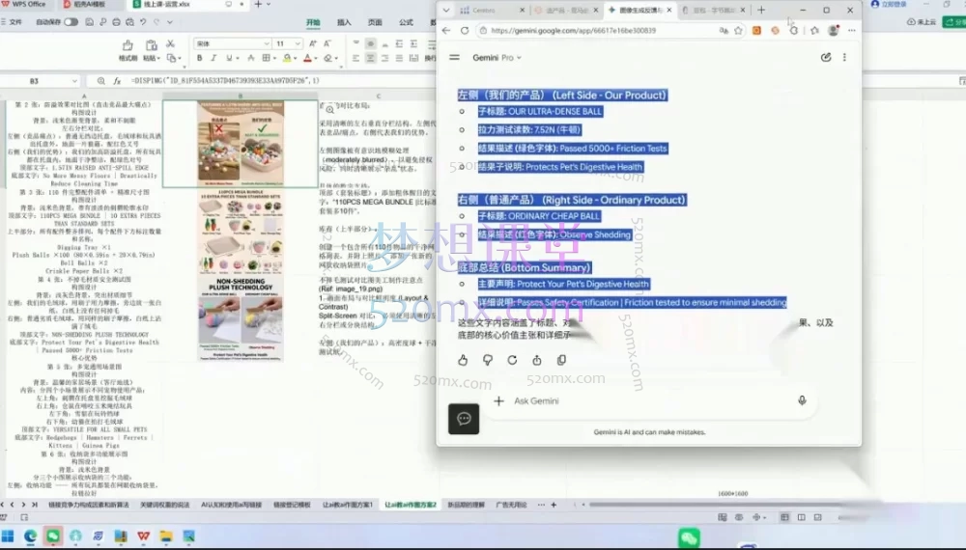Viewport: 966px width, 550px height.
Task: Open the borders dropdown arrow
Action: (x=274, y=58)
